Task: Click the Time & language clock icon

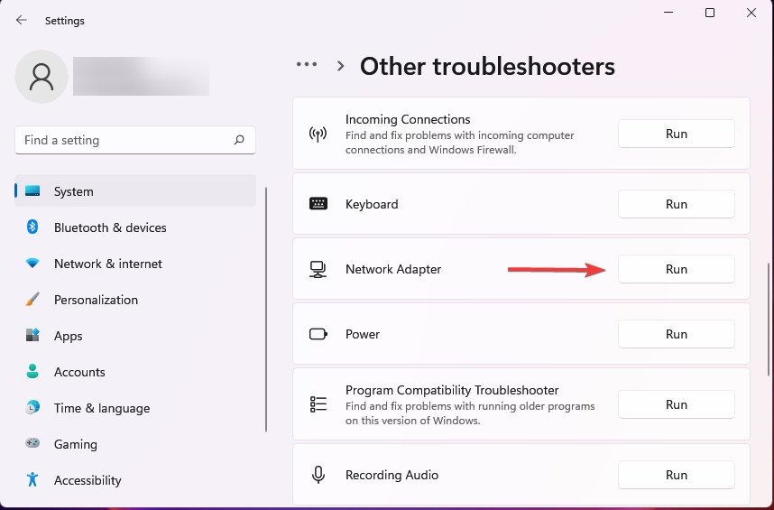Action: pos(32,407)
